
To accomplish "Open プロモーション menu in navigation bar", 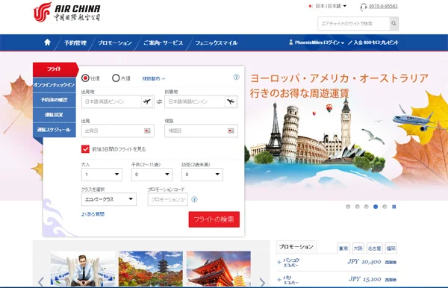I will [114, 43].
